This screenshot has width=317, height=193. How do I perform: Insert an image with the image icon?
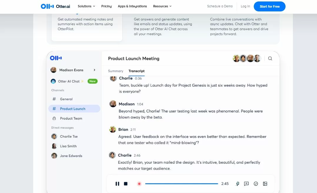[265, 184]
